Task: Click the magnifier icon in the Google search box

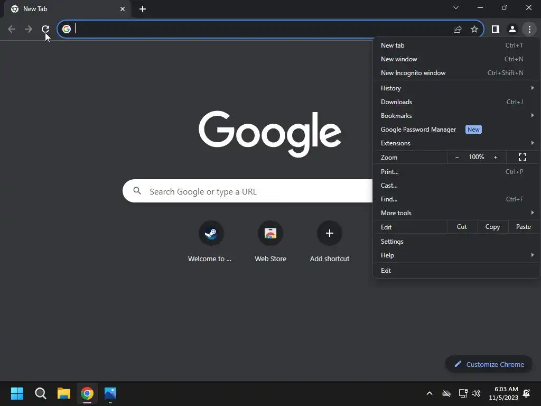Action: pos(137,190)
